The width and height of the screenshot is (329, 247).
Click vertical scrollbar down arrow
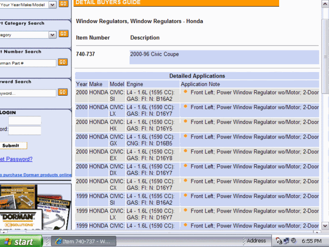(x=325, y=226)
